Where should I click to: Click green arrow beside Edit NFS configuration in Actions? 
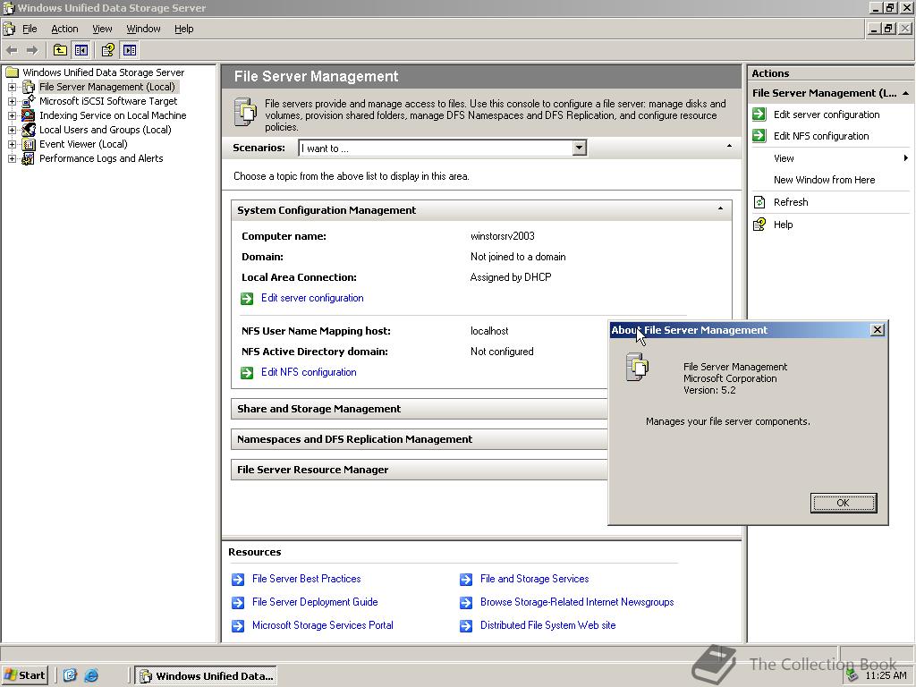click(x=759, y=136)
